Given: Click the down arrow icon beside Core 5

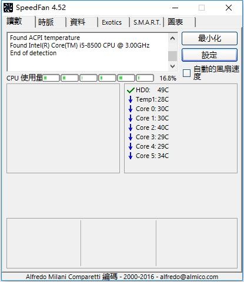Looking at the screenshot, I should pyautogui.click(x=131, y=156).
